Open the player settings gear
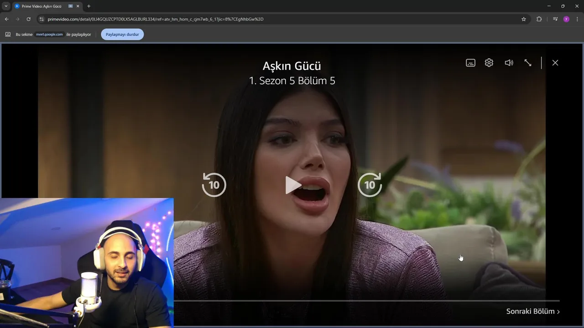 point(489,63)
